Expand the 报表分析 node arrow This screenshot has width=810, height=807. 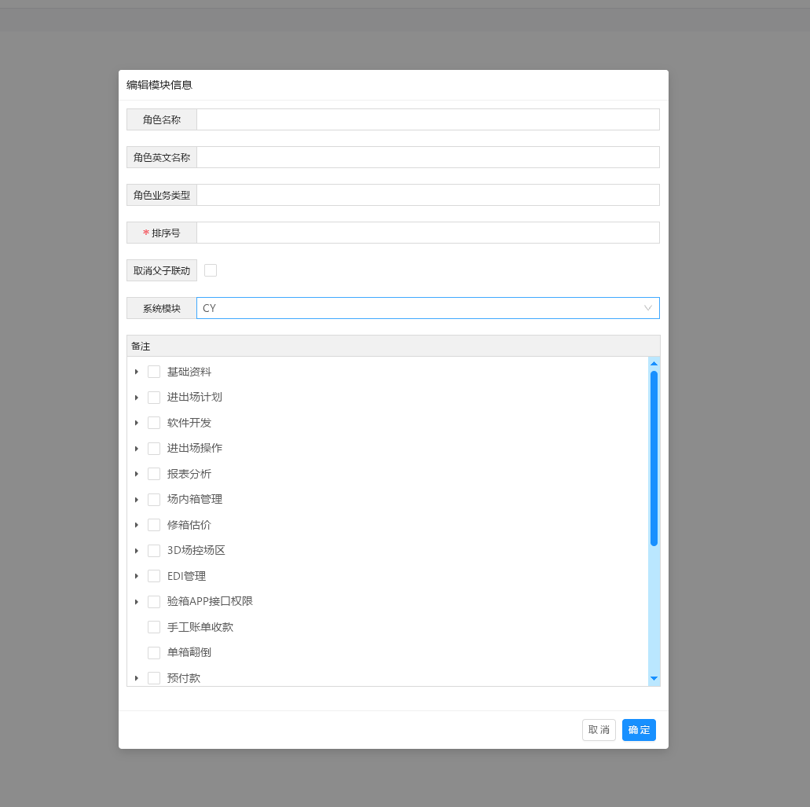point(137,474)
